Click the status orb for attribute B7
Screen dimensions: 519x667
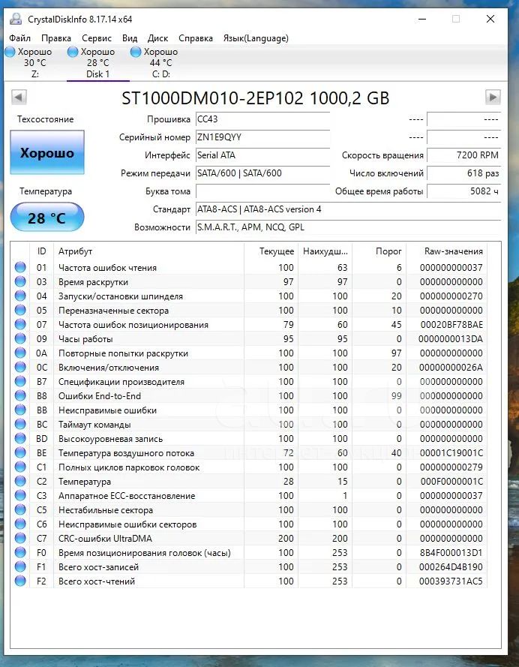tap(20, 381)
